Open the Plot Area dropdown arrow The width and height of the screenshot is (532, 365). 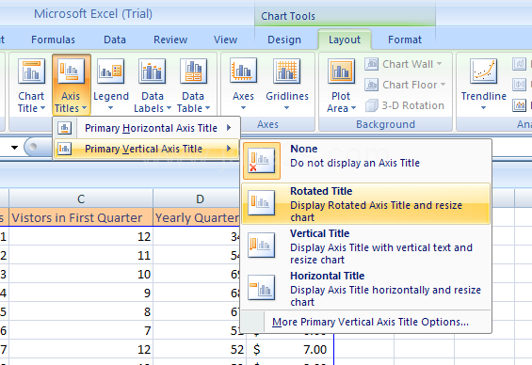click(x=353, y=108)
